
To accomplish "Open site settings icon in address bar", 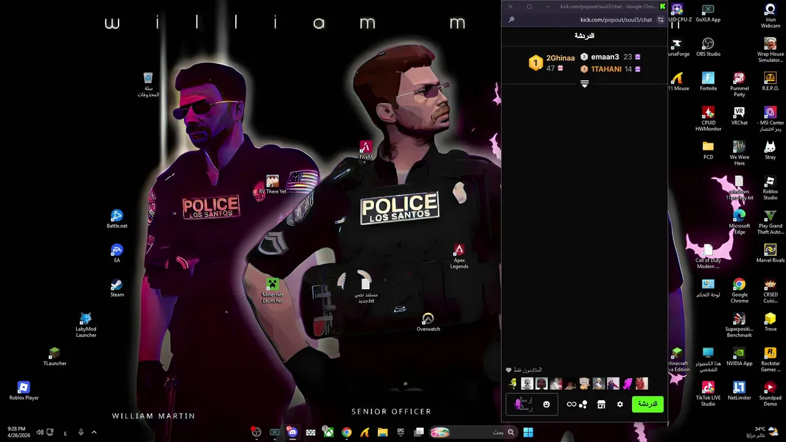I will (x=661, y=20).
